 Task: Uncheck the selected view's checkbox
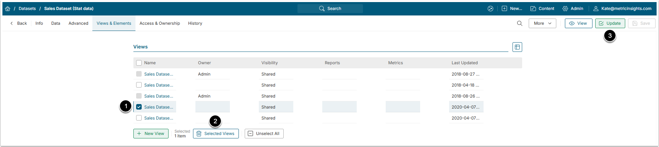pos(139,107)
